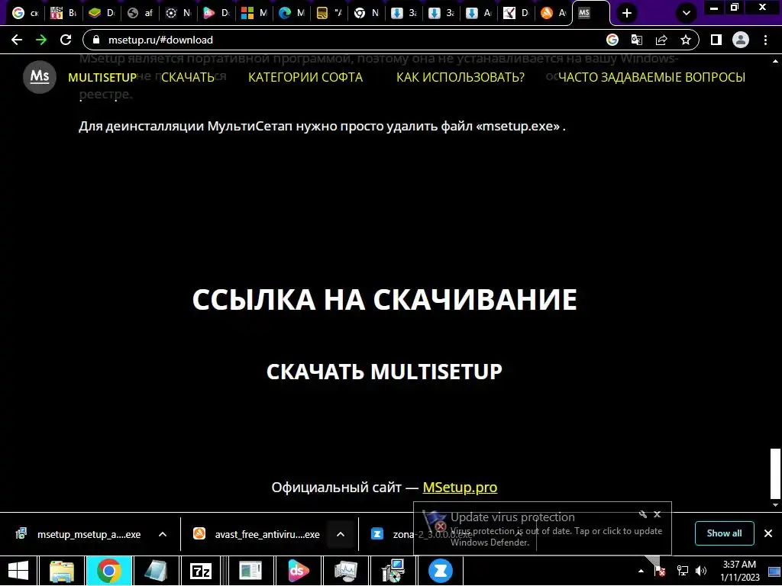Follow the MSetup.pro official site link
Viewport: 782px width, 586px height.
460,488
